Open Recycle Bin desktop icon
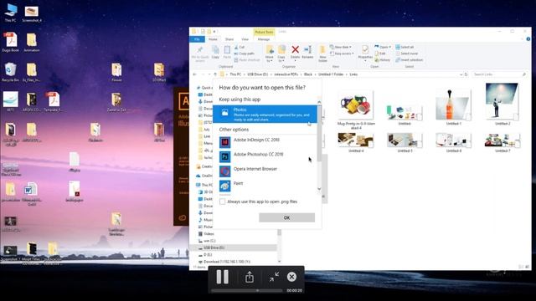The image size is (536, 301). (10, 72)
